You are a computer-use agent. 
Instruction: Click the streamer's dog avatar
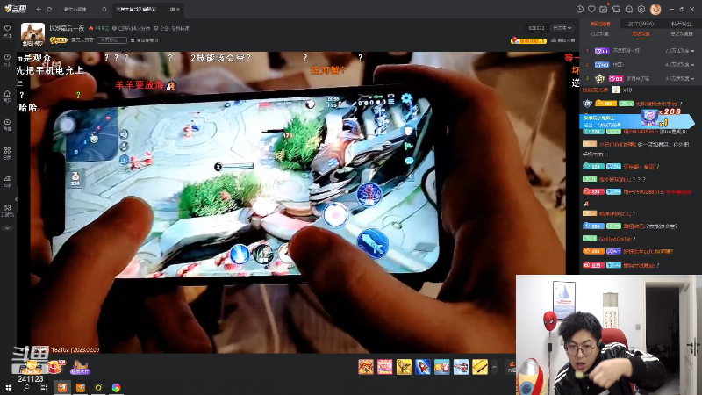point(32,34)
